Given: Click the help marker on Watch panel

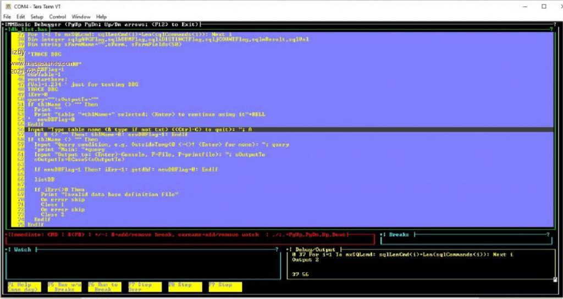Looking at the screenshot, I should click(276, 250).
